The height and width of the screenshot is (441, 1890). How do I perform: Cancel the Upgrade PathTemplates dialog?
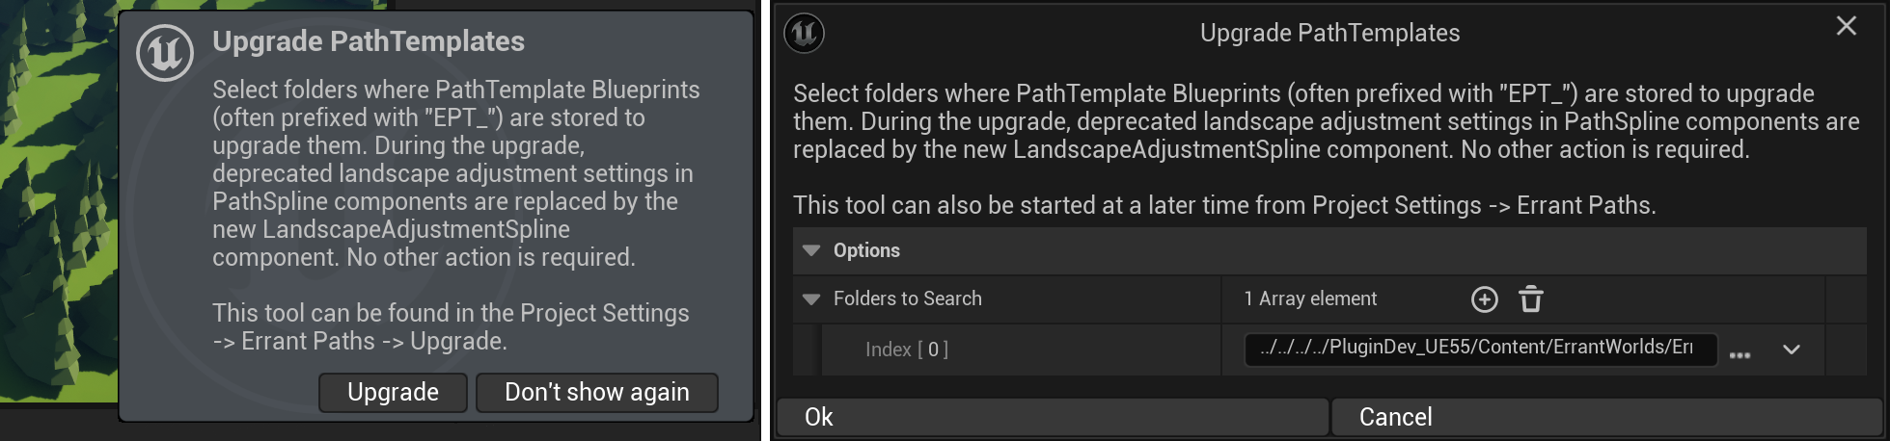point(1606,417)
